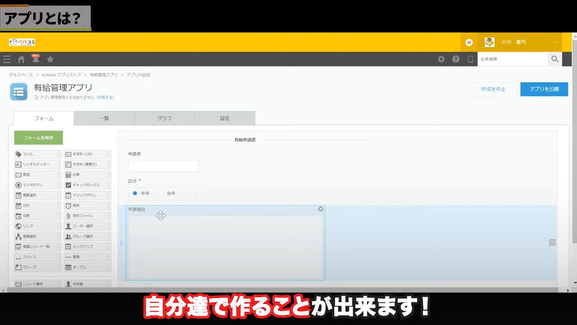577x325 pixels.
Task: Open the mail icon in header
Action: pyautogui.click(x=469, y=42)
